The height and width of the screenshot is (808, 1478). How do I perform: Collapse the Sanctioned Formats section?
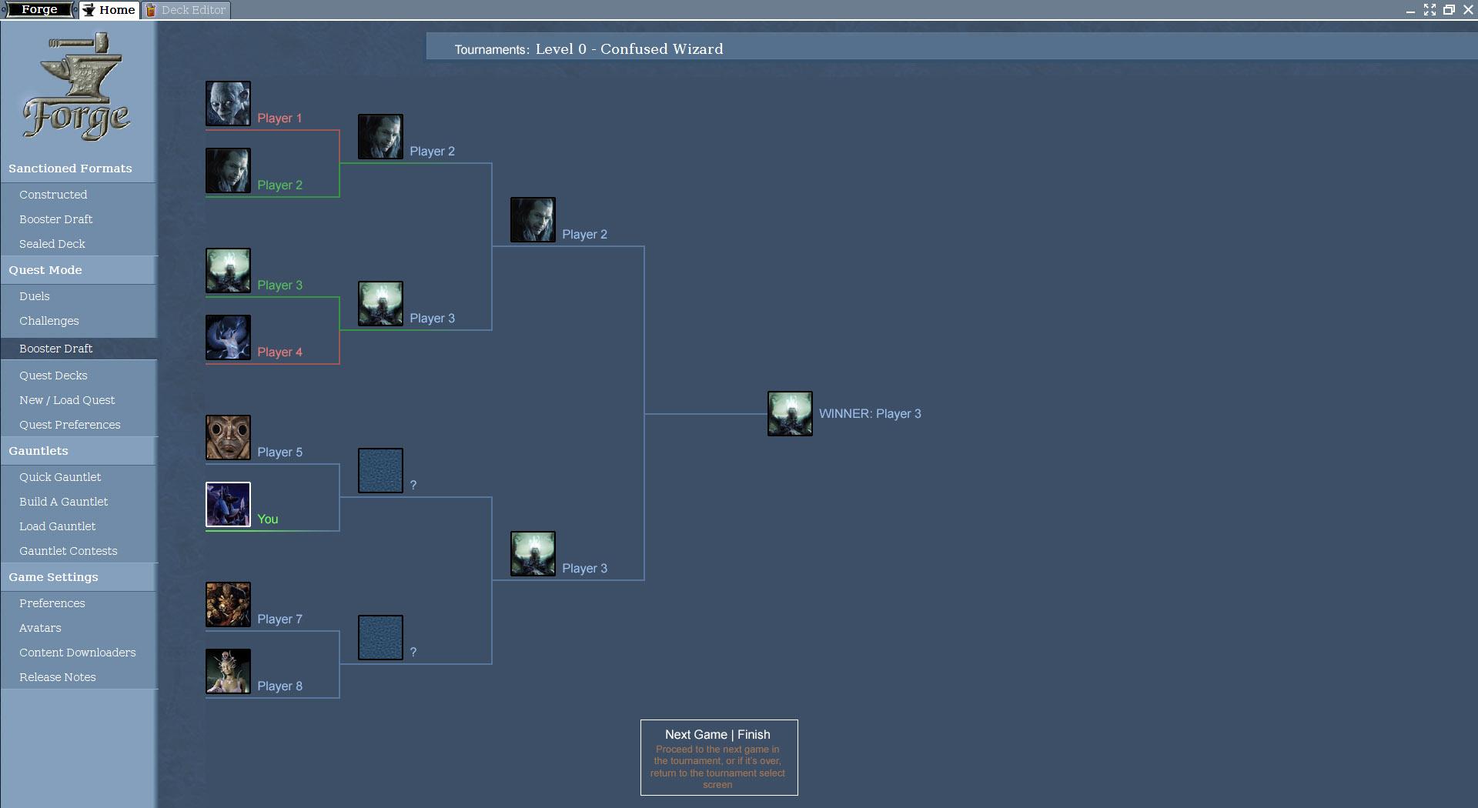tap(70, 169)
